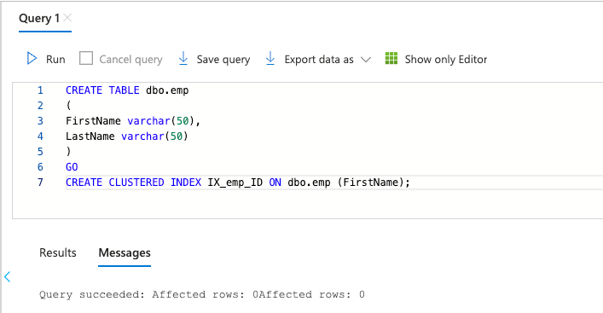
Task: Select the Query 1 tab
Action: (39, 18)
